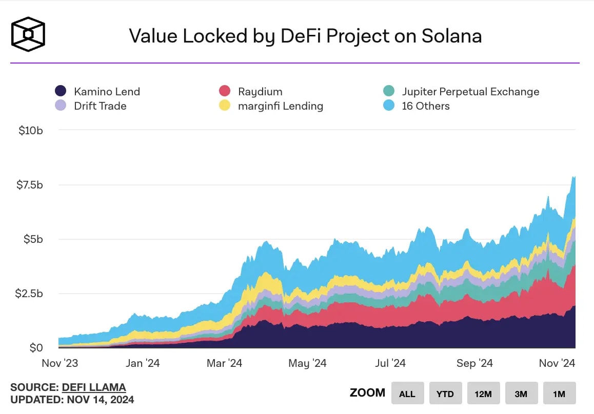The width and height of the screenshot is (594, 414).
Task: Select the Drift Trade legend color dot
Action: tap(61, 106)
